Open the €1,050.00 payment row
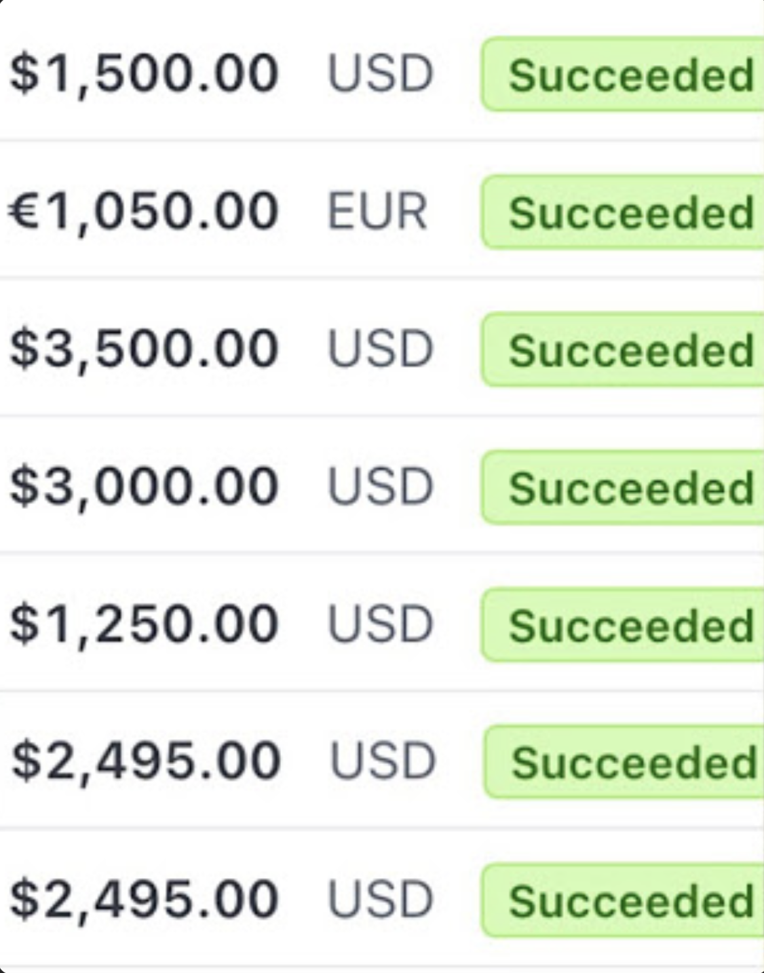The width and height of the screenshot is (764, 973). (144, 211)
